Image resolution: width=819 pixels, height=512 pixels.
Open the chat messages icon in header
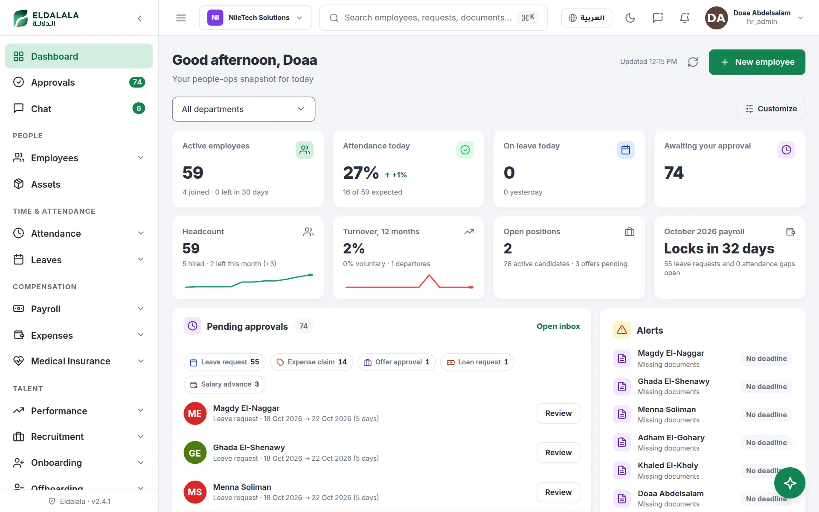click(x=657, y=18)
